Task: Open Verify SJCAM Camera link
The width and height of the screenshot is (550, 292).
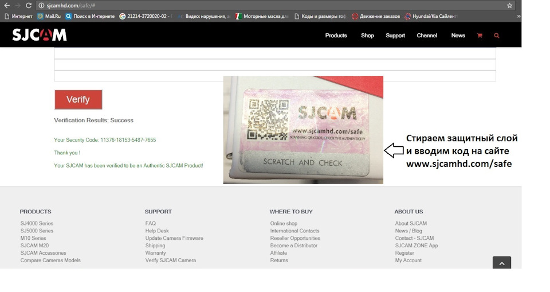Action: 171,260
